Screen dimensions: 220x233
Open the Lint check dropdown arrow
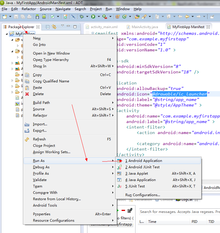pyautogui.click(x=58, y=17)
